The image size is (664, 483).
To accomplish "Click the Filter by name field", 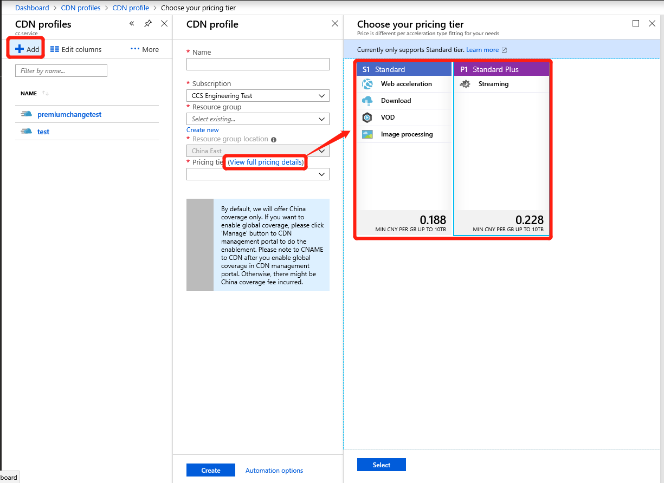I will (x=61, y=71).
